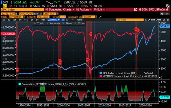Viewport: 171px width, 108px height.
Task: Click the pencil icon next to Calculate On
Action: pos(101,17)
